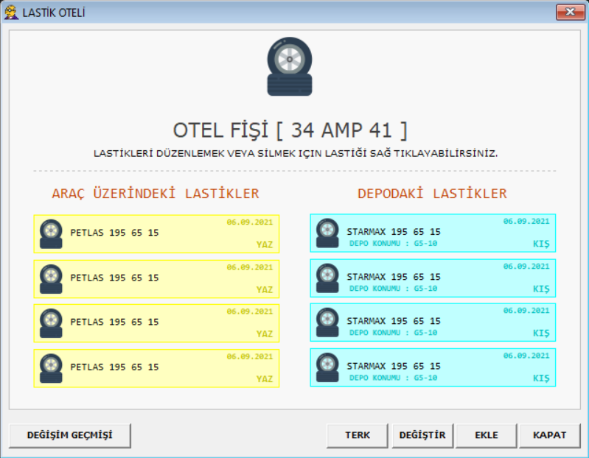Click 'YAZ' season tag on first PETLAS card

pyautogui.click(x=265, y=244)
